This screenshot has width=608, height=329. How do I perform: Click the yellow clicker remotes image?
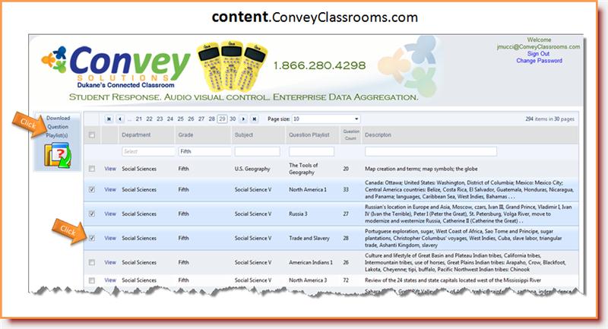pyautogui.click(x=232, y=65)
